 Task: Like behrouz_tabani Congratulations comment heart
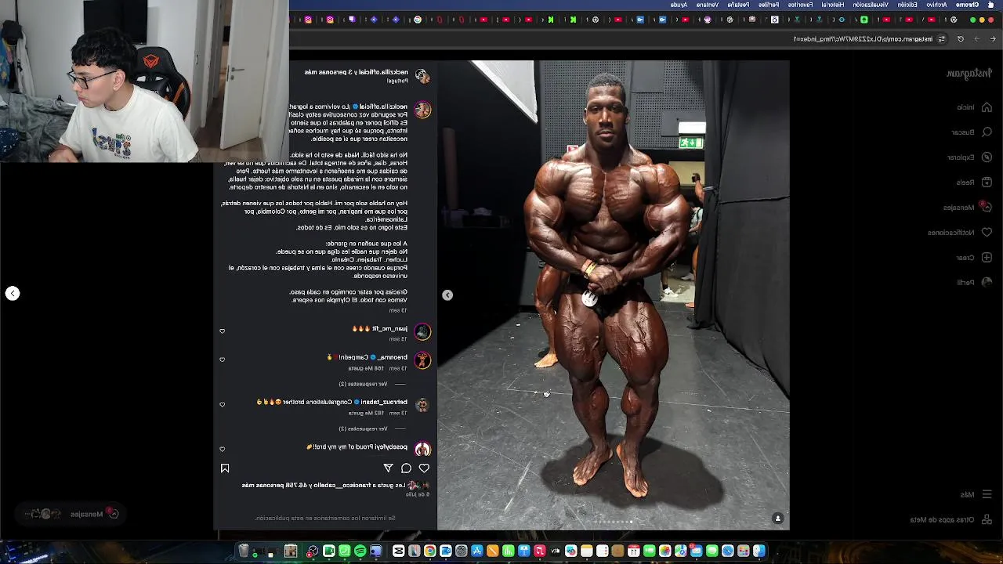(x=222, y=404)
